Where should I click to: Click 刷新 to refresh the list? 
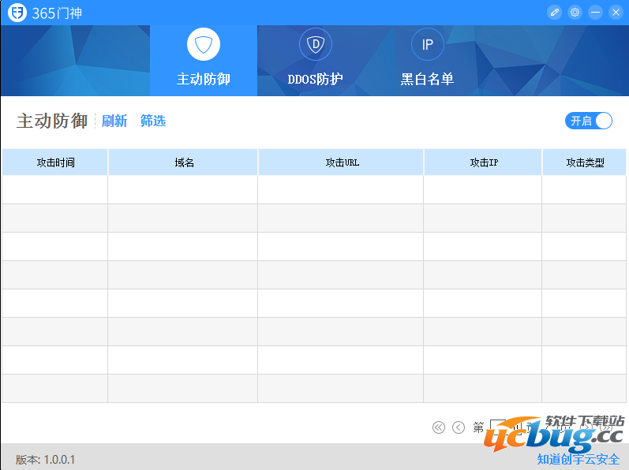point(114,121)
